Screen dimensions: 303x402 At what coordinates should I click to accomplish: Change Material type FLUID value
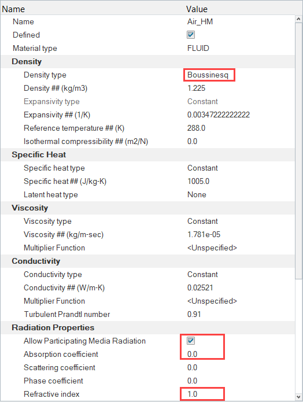coord(198,48)
